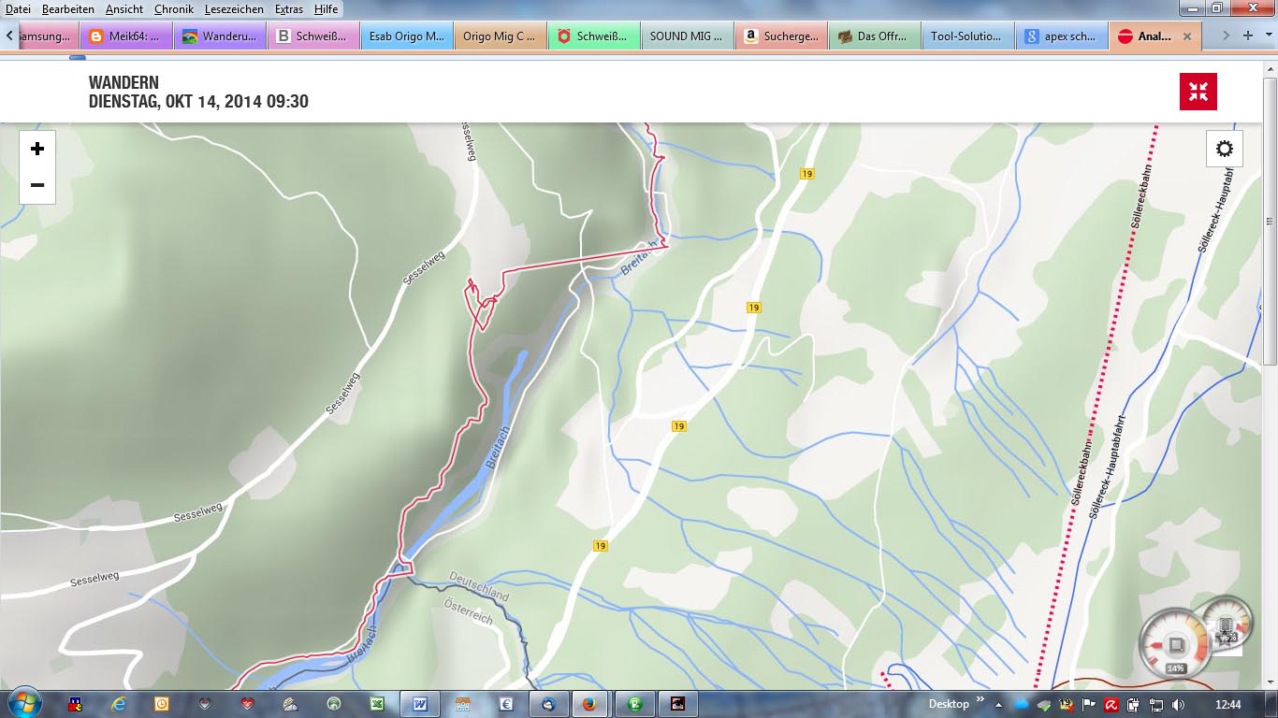Switch to the Esab Origo M... tab
The width and height of the screenshot is (1278, 718).
coord(407,36)
